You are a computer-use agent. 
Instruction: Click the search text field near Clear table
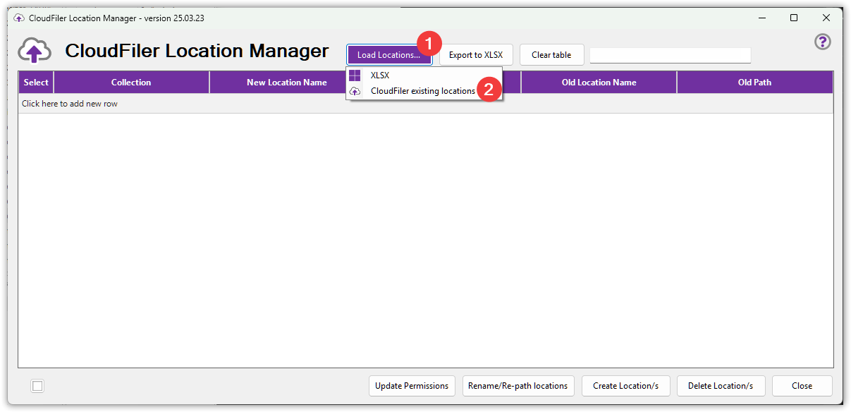coord(670,54)
